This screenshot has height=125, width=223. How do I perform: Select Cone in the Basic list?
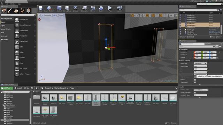point(25,63)
